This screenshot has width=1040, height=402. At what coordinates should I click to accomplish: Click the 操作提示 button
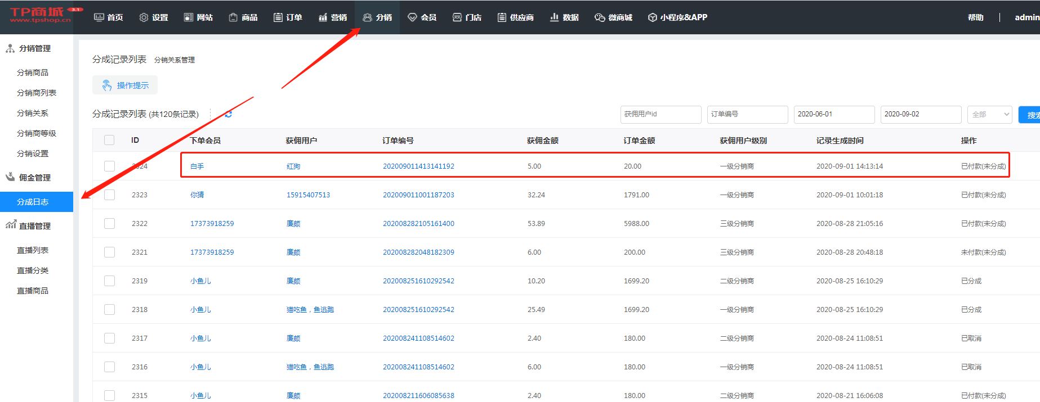coord(125,85)
